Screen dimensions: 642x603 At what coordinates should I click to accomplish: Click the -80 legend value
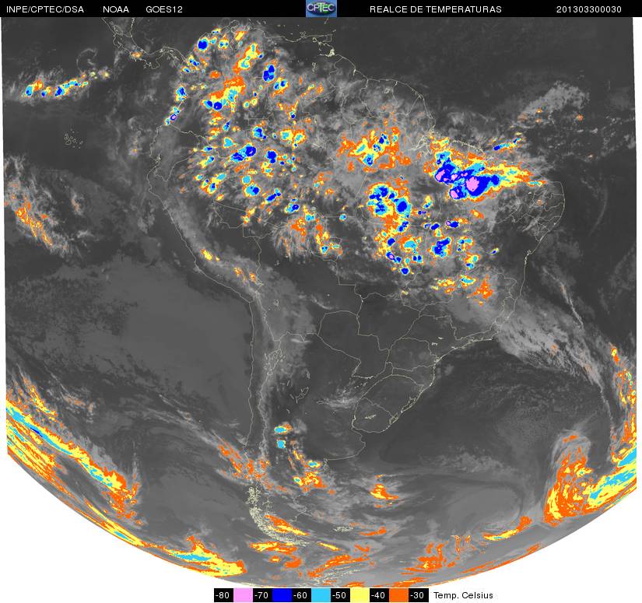point(223,595)
